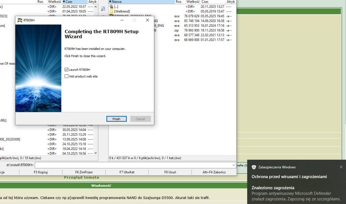
Task: Select left panel entry dated 19.04.2022 14:16
Action: [x=47, y=149]
